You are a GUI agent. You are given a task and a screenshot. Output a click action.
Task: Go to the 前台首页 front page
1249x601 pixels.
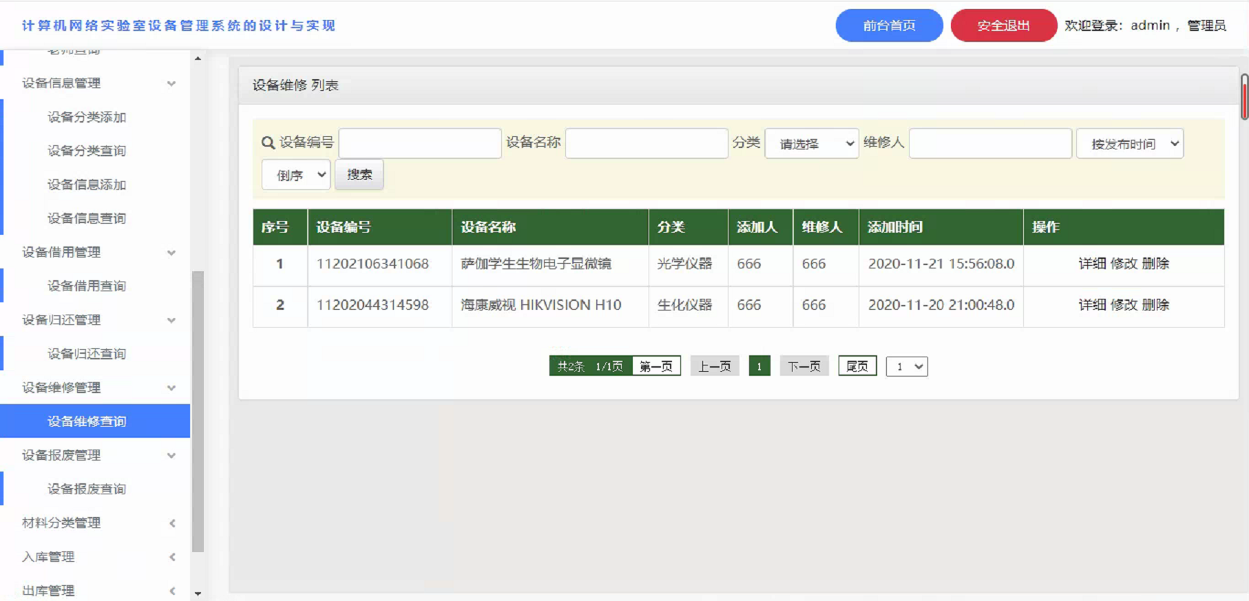pos(889,25)
